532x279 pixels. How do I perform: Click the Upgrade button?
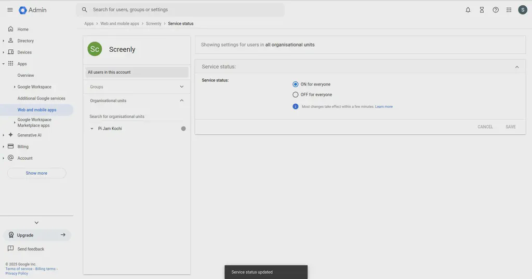click(37, 235)
